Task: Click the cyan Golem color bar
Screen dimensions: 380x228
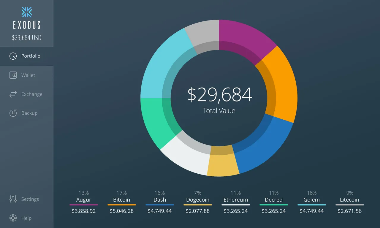Action: (x=312, y=205)
